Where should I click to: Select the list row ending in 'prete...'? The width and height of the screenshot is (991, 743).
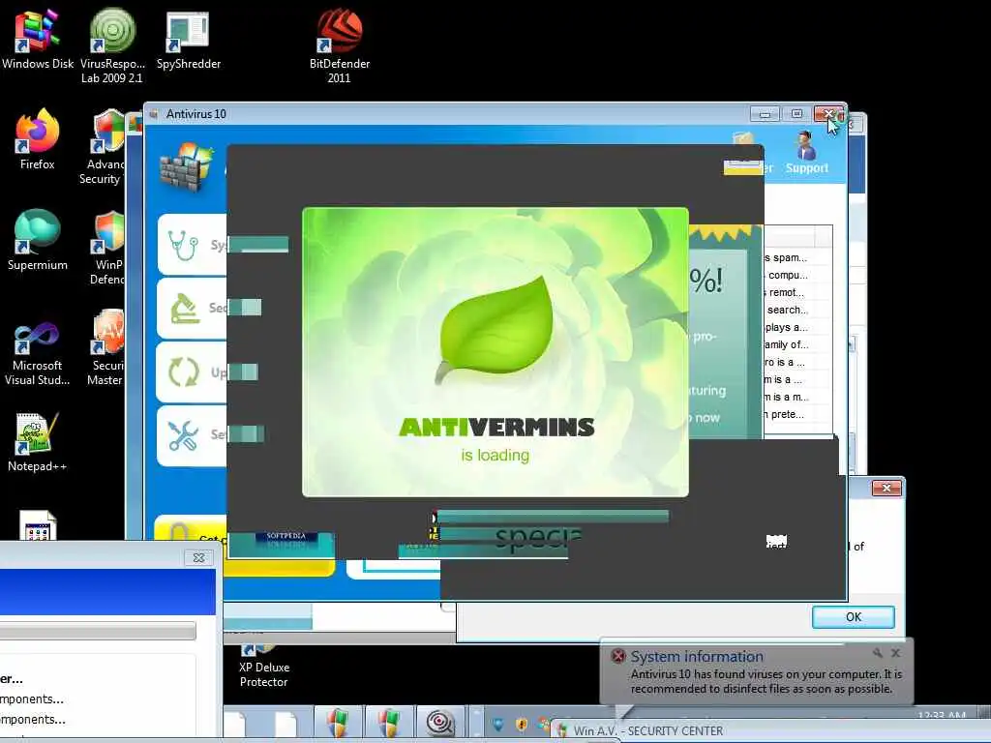tap(797, 414)
